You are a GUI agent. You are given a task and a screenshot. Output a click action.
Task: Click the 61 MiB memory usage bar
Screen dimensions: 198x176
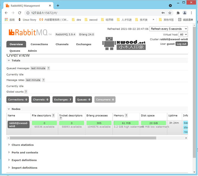tap(126, 123)
